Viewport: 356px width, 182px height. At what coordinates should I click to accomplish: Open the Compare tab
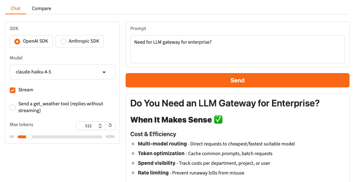[42, 8]
